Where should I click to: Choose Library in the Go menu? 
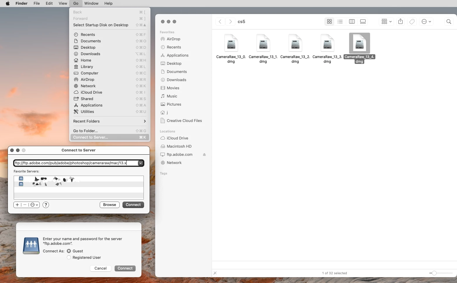pyautogui.click(x=110, y=67)
